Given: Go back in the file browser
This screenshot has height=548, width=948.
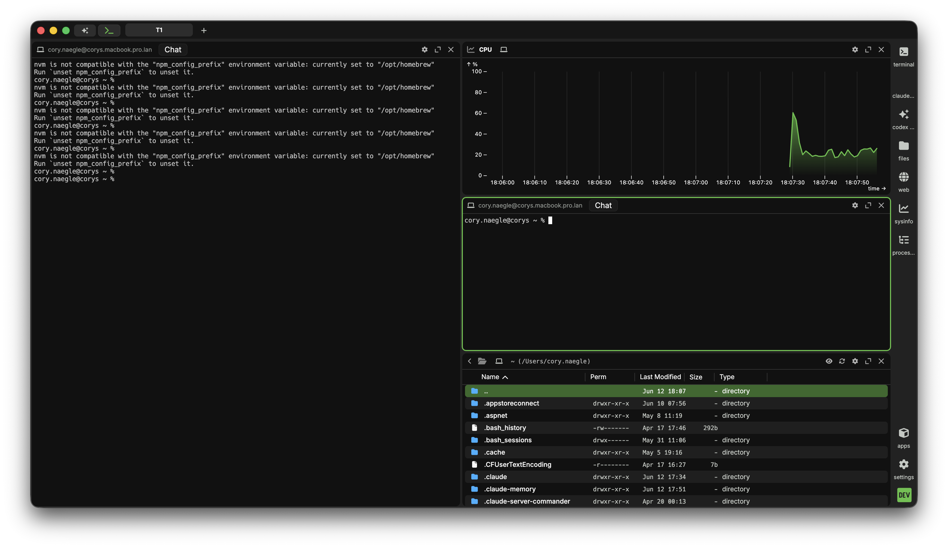Looking at the screenshot, I should (x=469, y=361).
